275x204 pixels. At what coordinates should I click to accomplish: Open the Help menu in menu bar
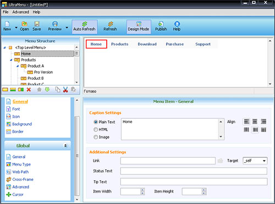click(x=36, y=12)
